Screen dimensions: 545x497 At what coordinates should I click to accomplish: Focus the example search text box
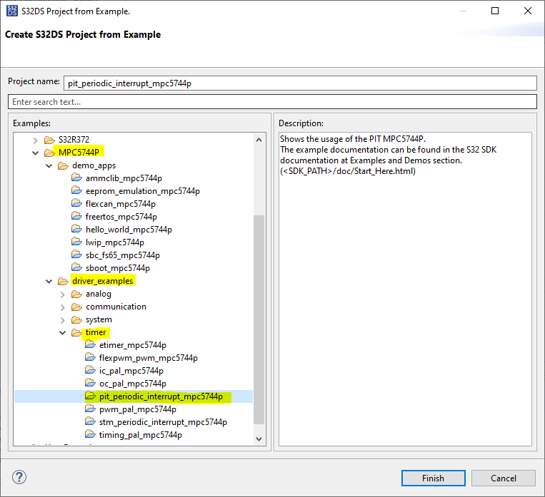tap(273, 102)
